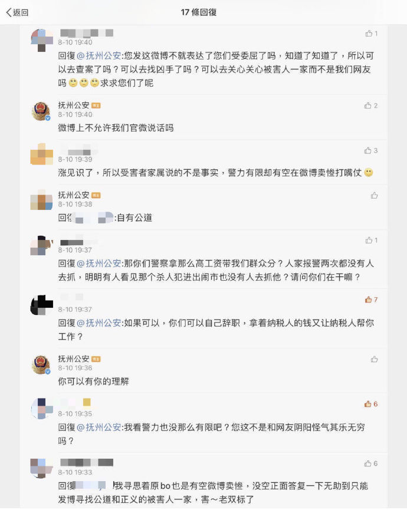Image resolution: width=407 pixels, height=510 pixels.
Task: Go back using the 返回 arrow
Action: [17, 12]
